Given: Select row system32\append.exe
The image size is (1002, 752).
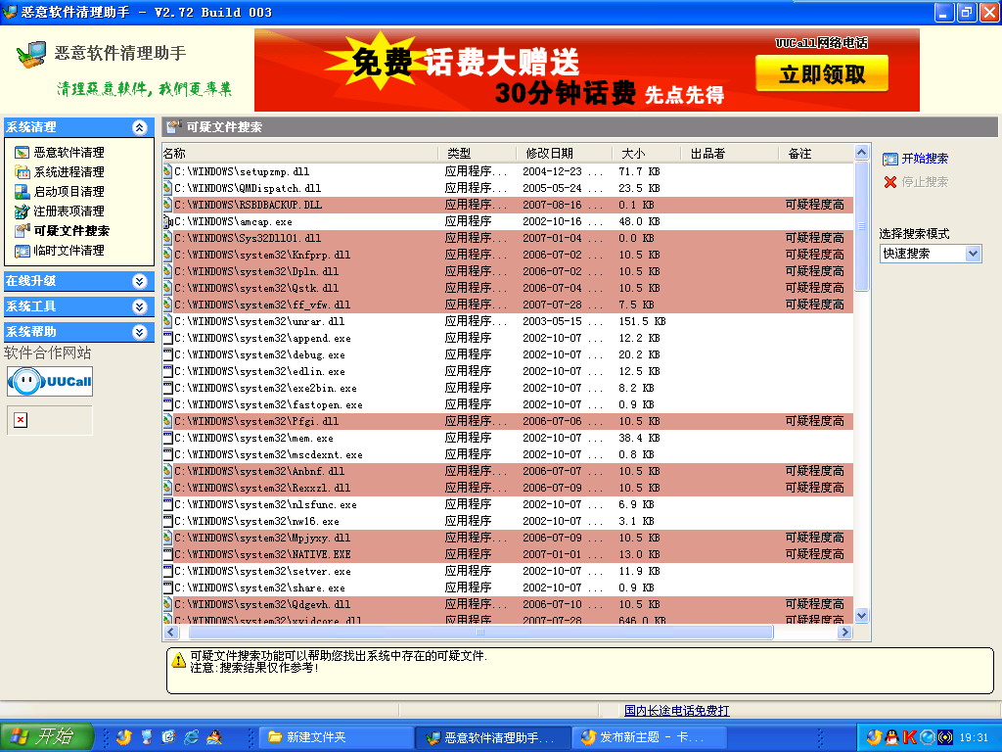Looking at the screenshot, I should [508, 338].
